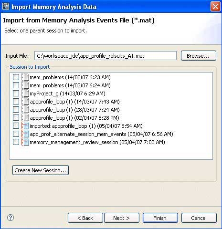This screenshot has height=229, width=222.
Task: Select row appprofile_loop (1) (02/04/07 5:28 PM)
Action: pyautogui.click(x=74, y=118)
